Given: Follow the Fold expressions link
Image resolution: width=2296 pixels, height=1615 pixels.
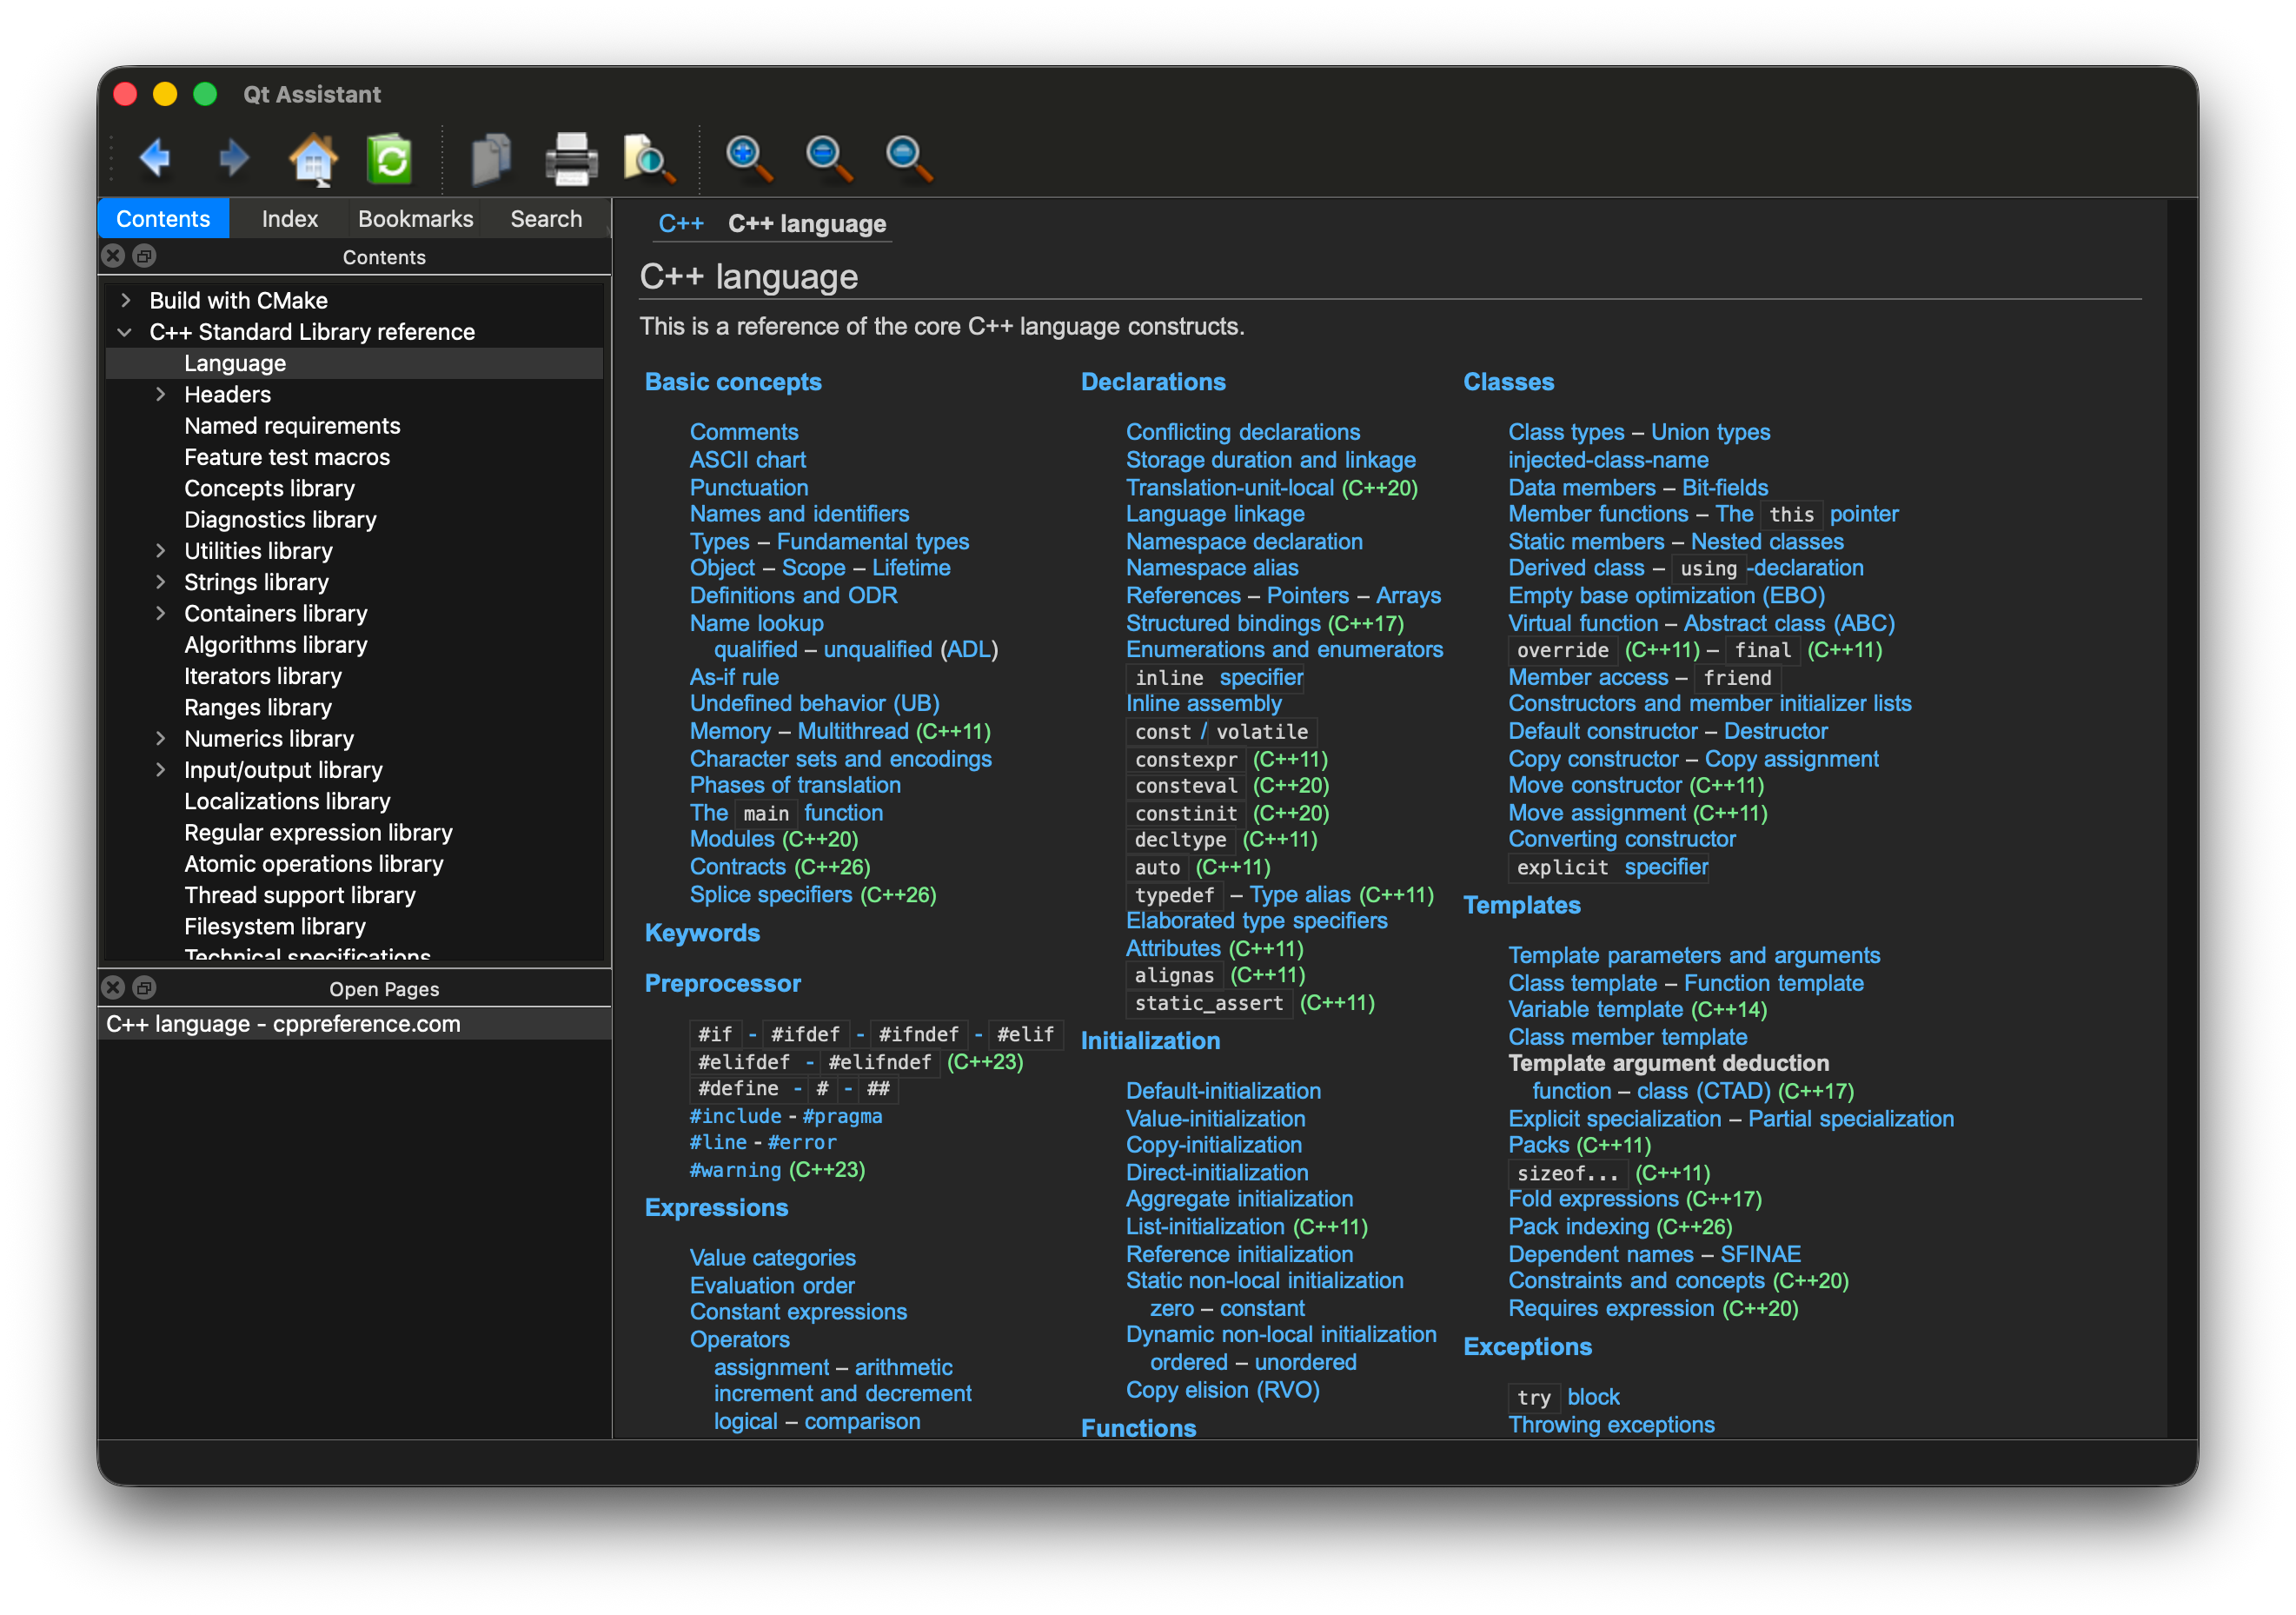Looking at the screenshot, I should pyautogui.click(x=1593, y=1198).
